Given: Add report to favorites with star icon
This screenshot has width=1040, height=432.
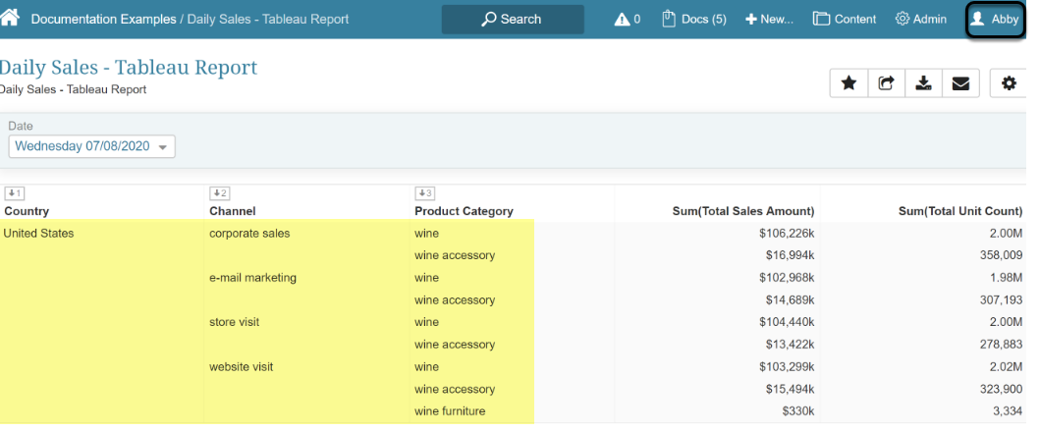Looking at the screenshot, I should coord(848,84).
